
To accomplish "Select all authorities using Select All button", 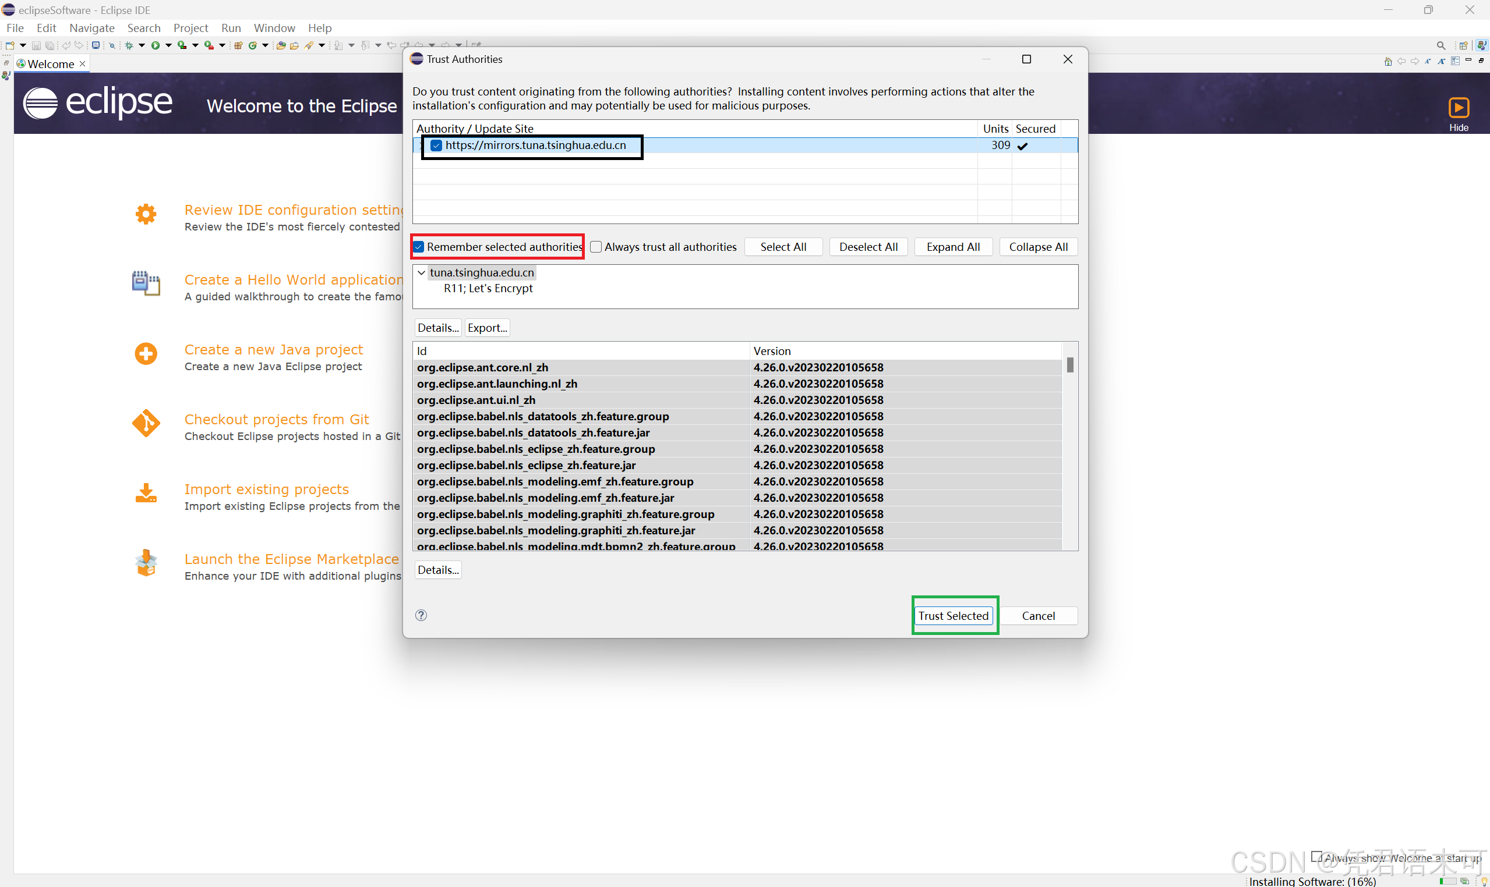I will coord(783,246).
